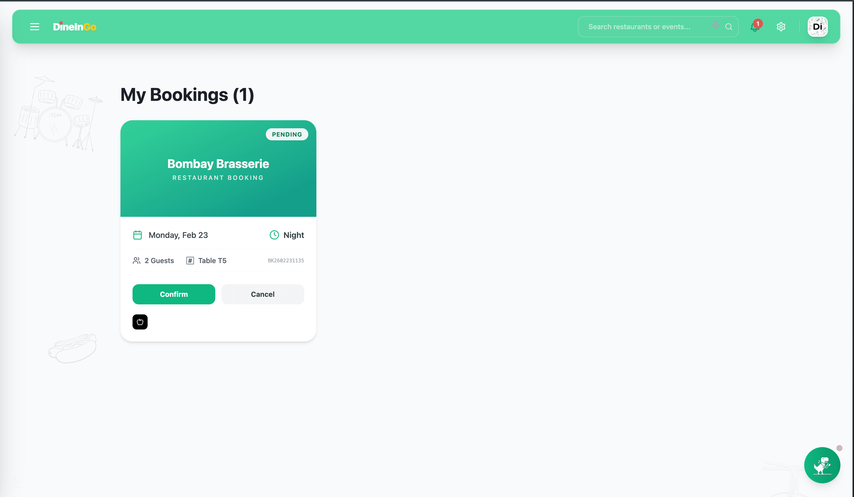
Task: Click the hash icon next to Table T5
Action: 189,260
